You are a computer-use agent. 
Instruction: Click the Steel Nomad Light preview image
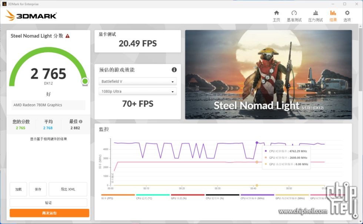pos(268,75)
